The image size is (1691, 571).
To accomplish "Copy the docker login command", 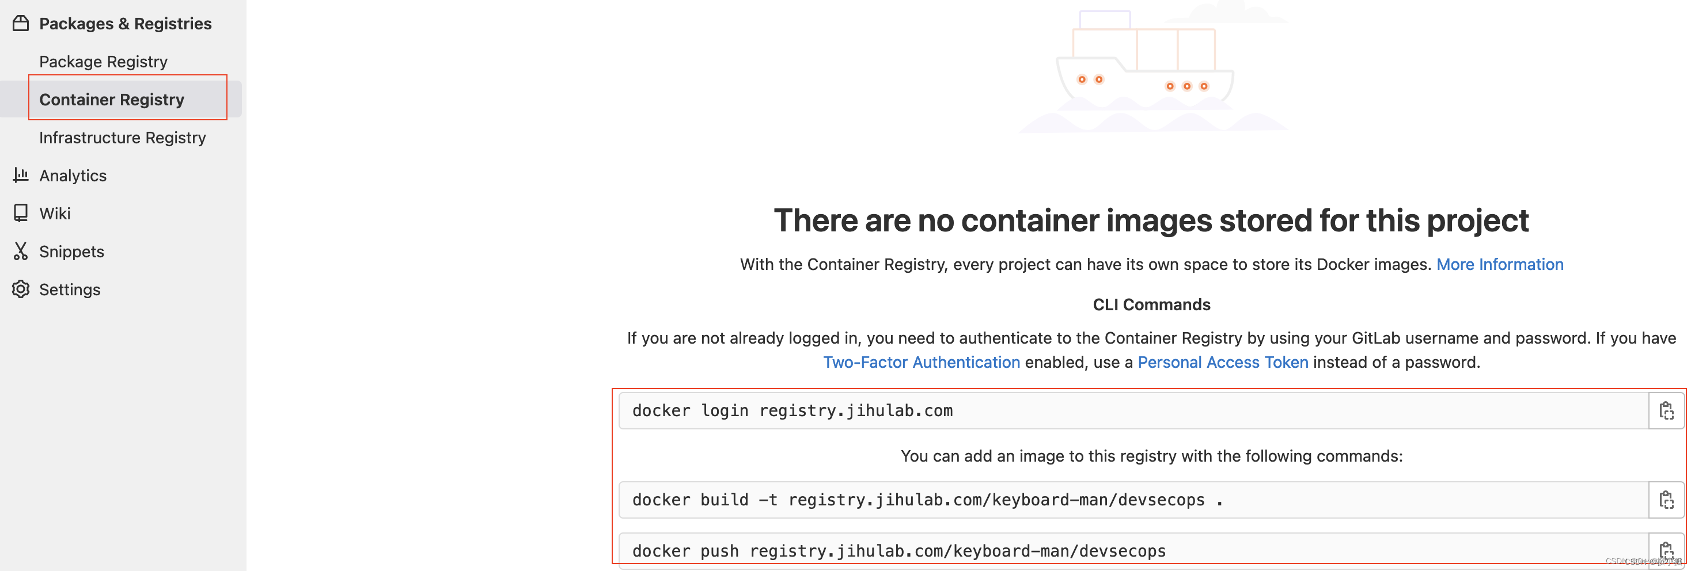I will click(1666, 411).
